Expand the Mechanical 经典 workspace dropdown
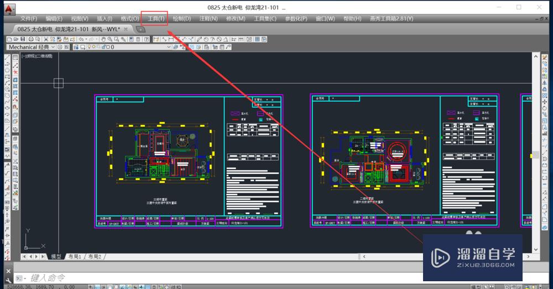 (53, 47)
